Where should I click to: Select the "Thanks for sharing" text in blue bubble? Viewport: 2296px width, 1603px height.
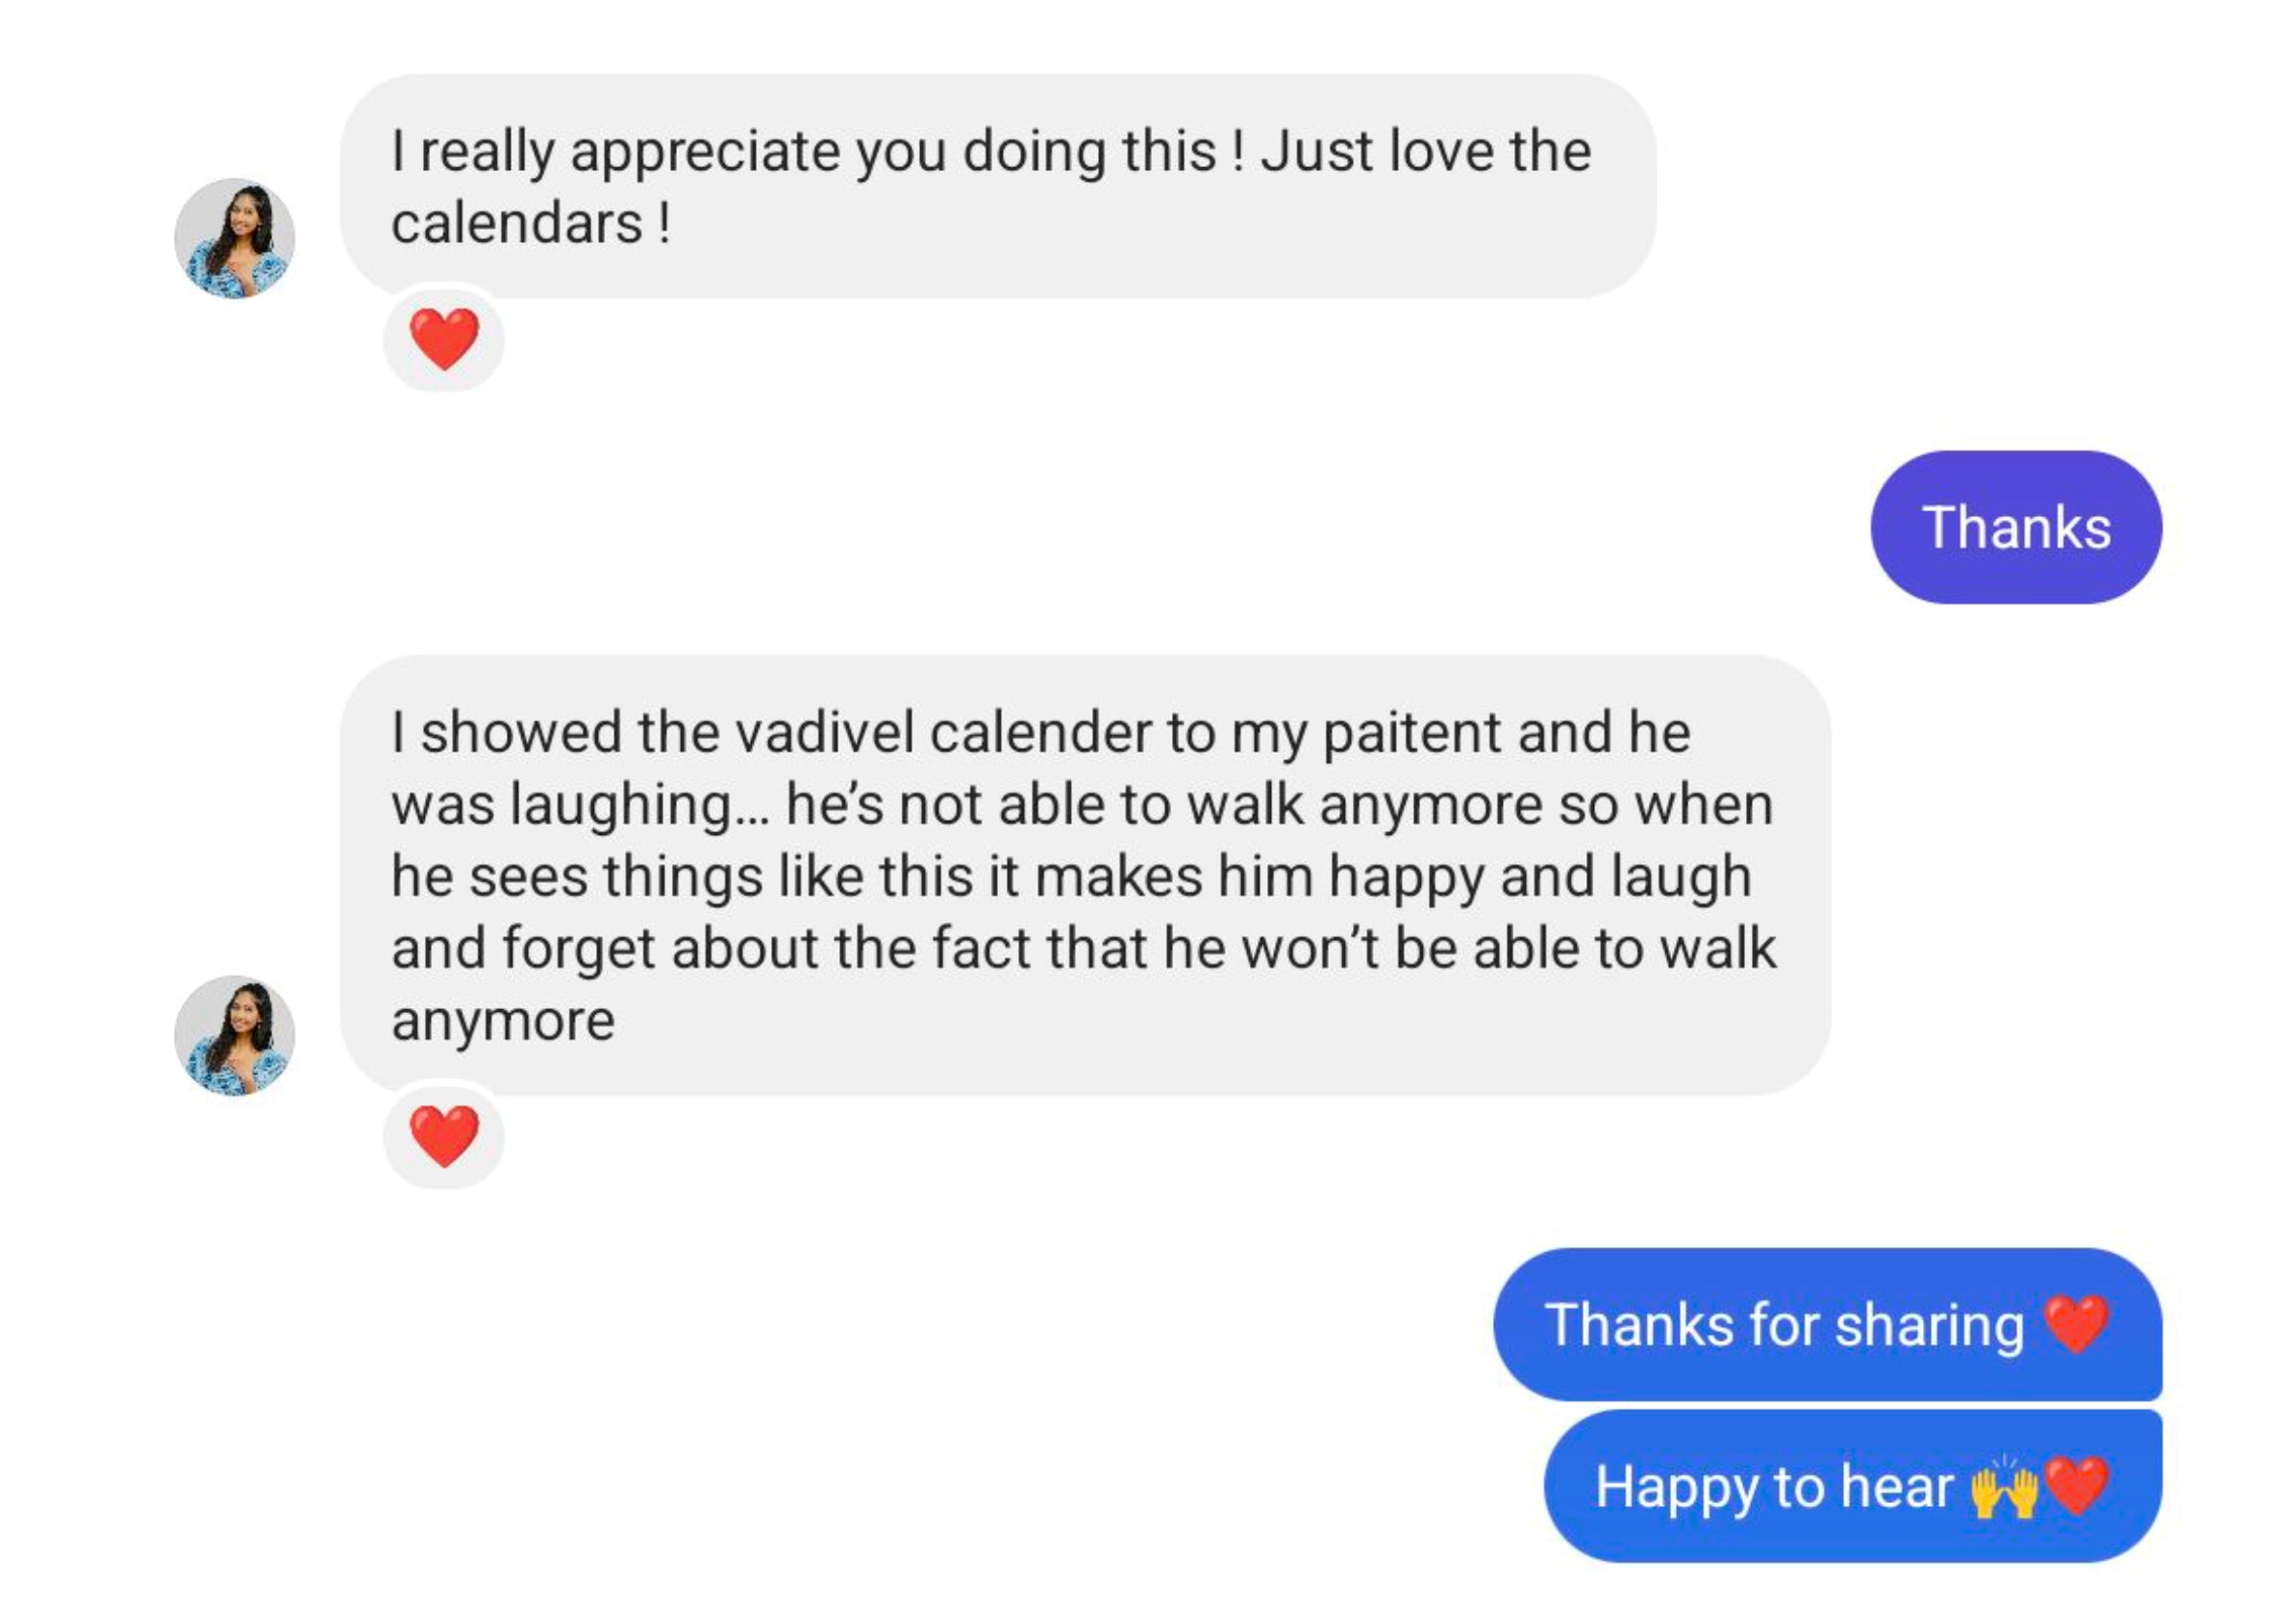[x=1783, y=1325]
